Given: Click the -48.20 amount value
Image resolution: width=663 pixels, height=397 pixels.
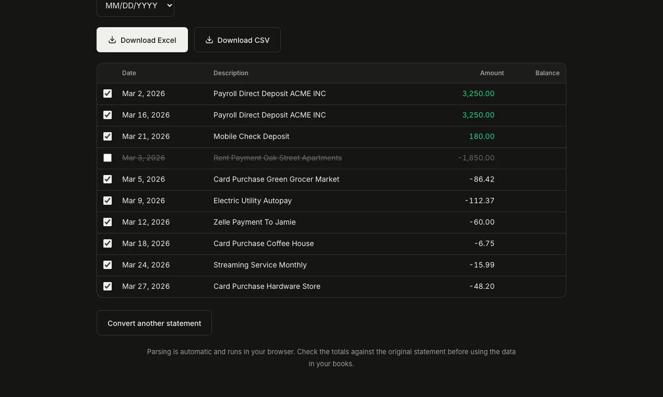Looking at the screenshot, I should point(482,286).
